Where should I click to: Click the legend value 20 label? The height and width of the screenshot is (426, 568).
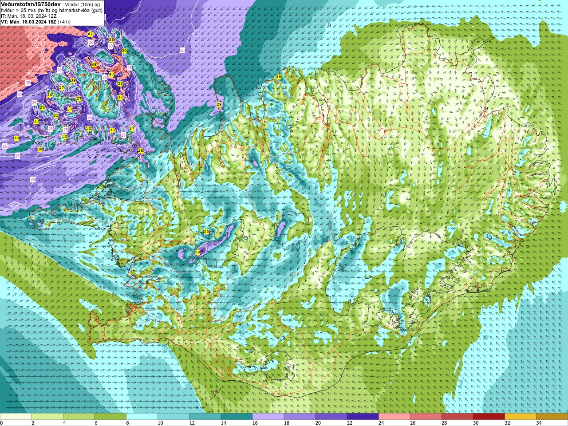point(318,423)
